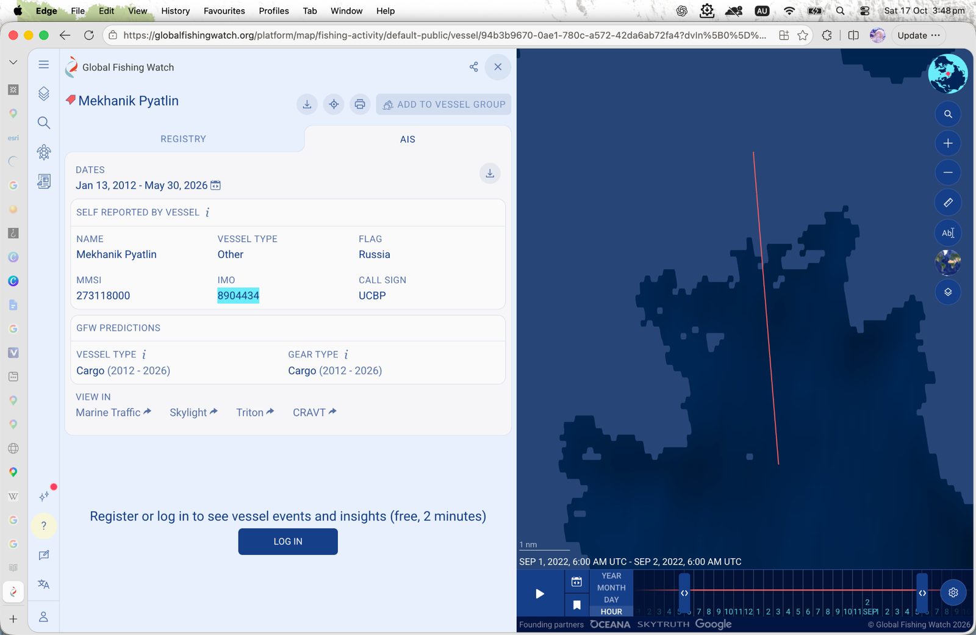The image size is (976, 635).
Task: Print the vessel profile
Action: click(360, 104)
